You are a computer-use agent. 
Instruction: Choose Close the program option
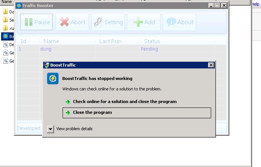(x=137, y=113)
